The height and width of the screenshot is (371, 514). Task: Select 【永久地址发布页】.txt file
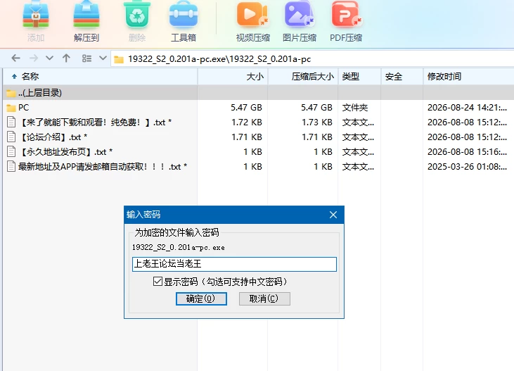(x=259, y=152)
